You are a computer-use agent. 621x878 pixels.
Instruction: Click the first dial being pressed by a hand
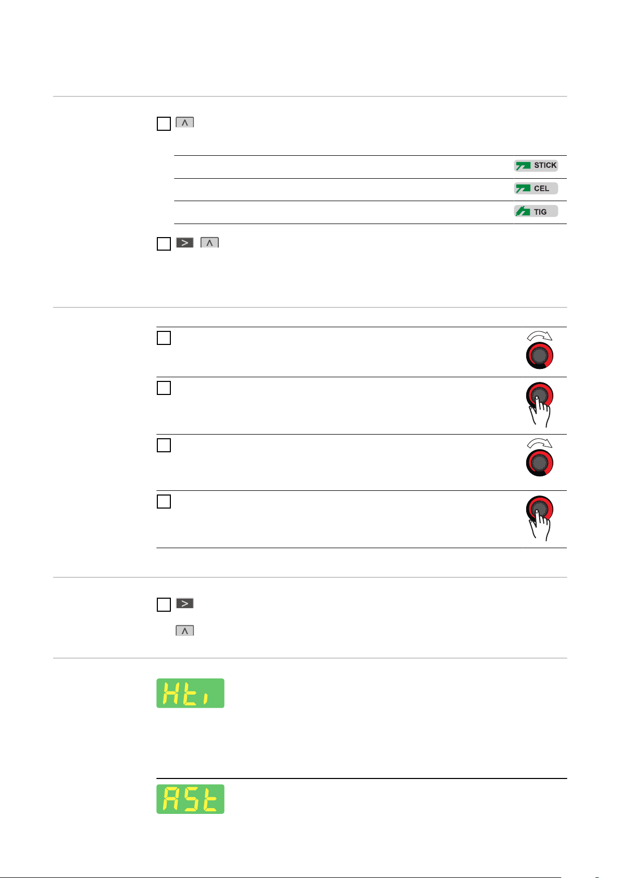pyautogui.click(x=539, y=405)
